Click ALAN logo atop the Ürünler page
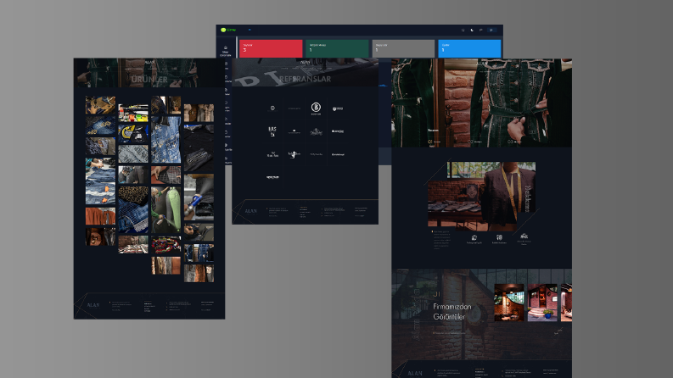673x378 pixels. click(149, 63)
